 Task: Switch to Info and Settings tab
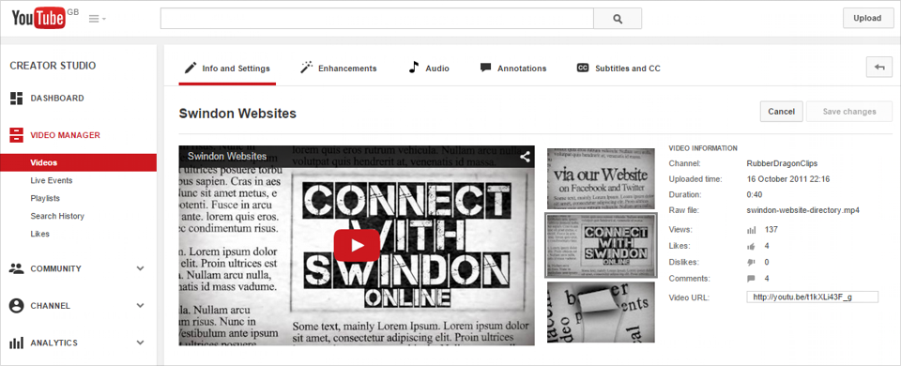(x=227, y=69)
